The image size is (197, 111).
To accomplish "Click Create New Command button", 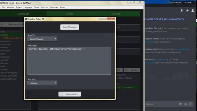I will (12, 24).
